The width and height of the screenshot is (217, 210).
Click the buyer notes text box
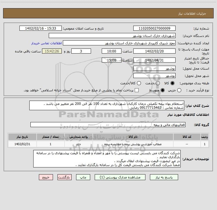[x=107, y=159]
